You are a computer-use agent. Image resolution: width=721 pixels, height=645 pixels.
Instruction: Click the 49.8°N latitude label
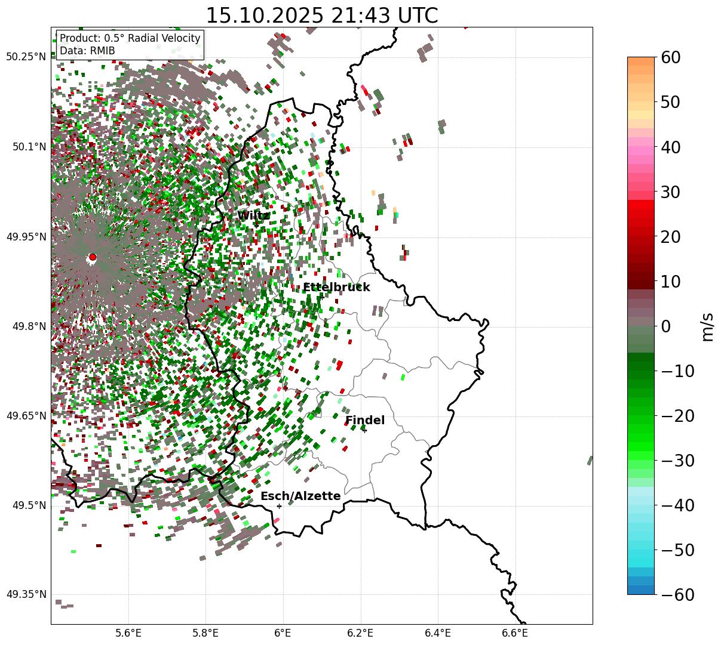(29, 326)
